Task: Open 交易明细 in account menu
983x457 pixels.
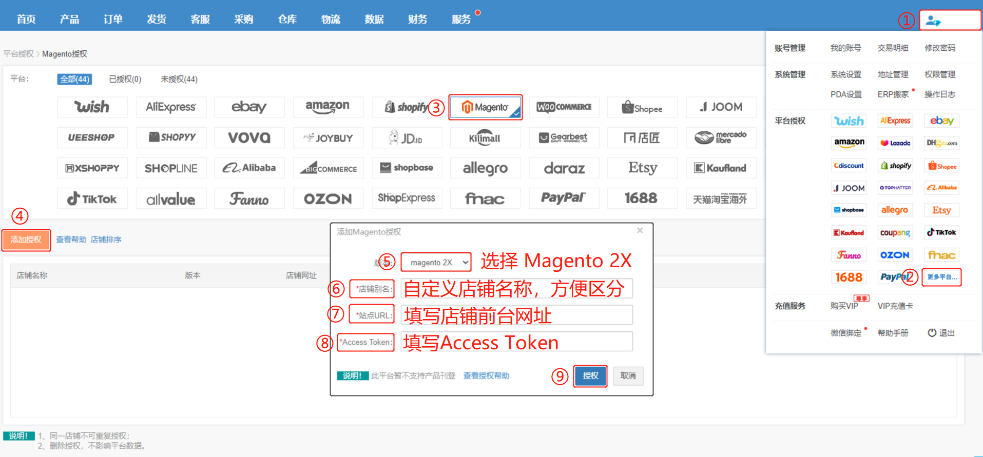Action: (893, 48)
